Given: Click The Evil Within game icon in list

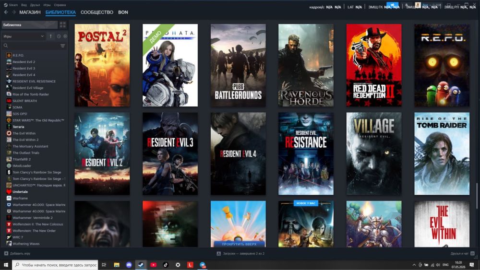Looking at the screenshot, I should tap(9, 133).
